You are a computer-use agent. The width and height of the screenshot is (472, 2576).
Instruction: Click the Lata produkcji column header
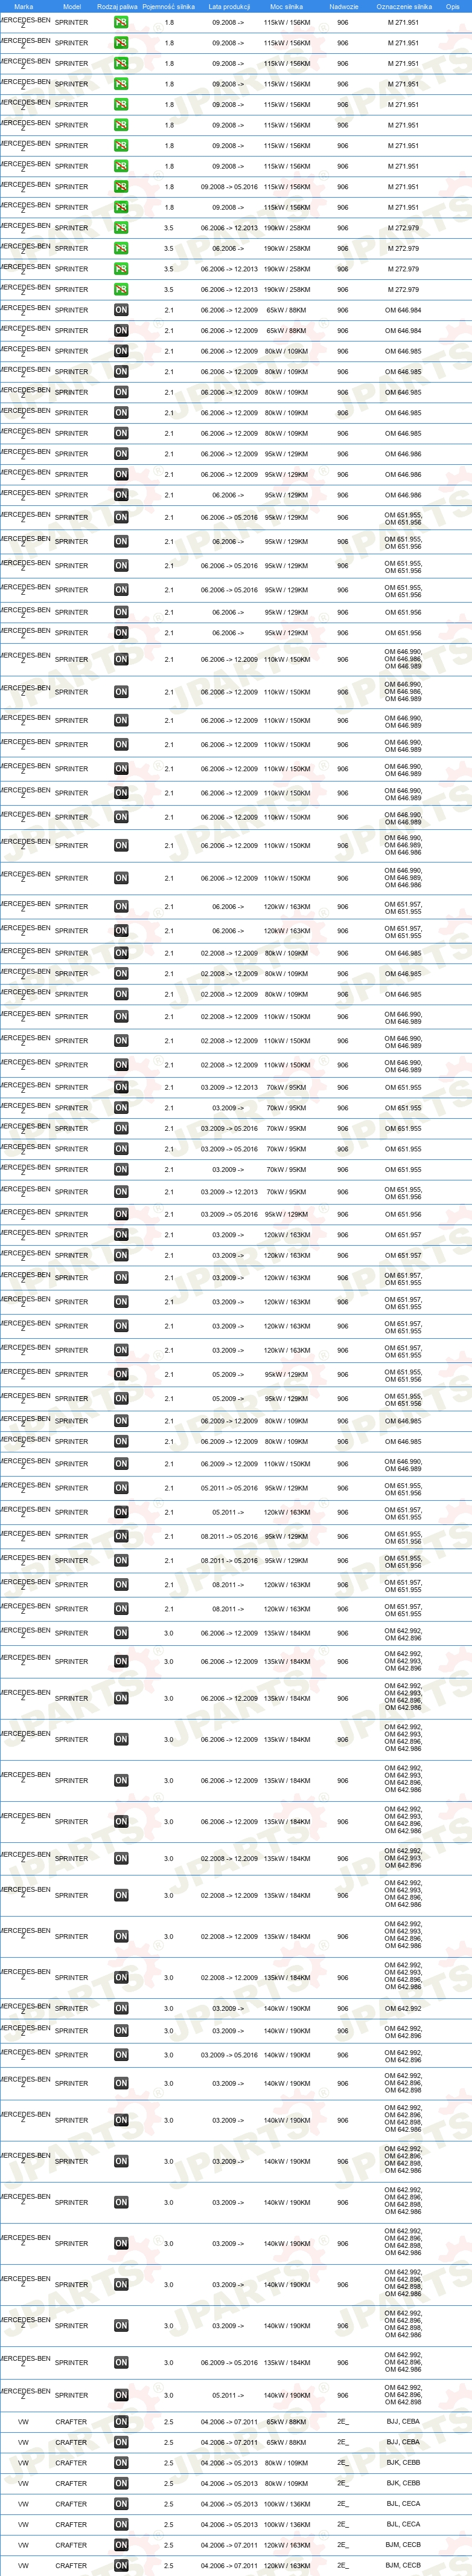[229, 6]
